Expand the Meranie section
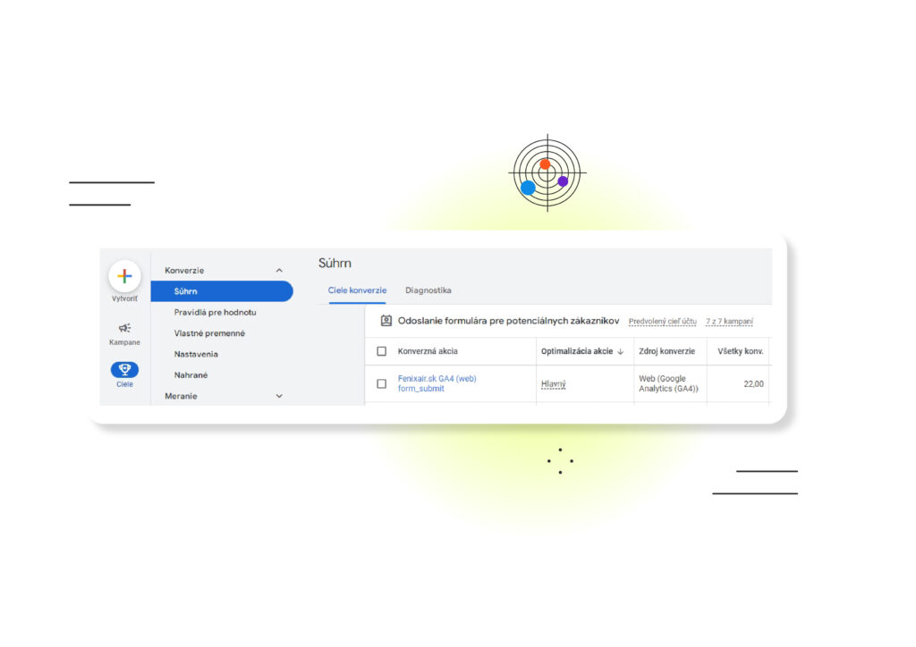This screenshot has width=916, height=647. coord(278,396)
